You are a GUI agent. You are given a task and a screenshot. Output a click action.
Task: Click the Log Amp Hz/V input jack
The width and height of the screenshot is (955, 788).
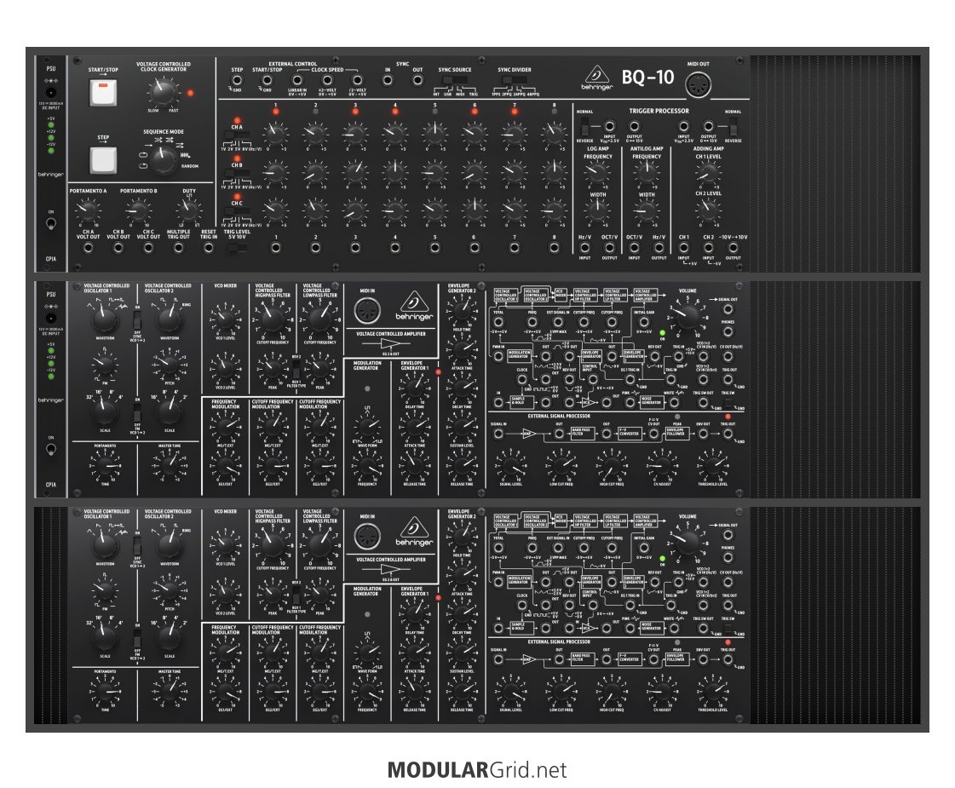(x=584, y=248)
